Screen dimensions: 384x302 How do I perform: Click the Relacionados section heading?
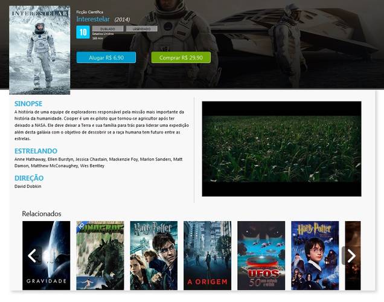pyautogui.click(x=42, y=214)
